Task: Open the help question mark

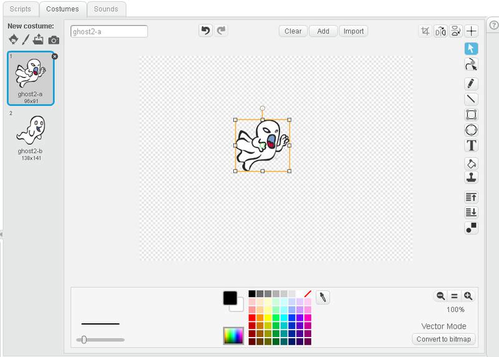Action: 493,25
